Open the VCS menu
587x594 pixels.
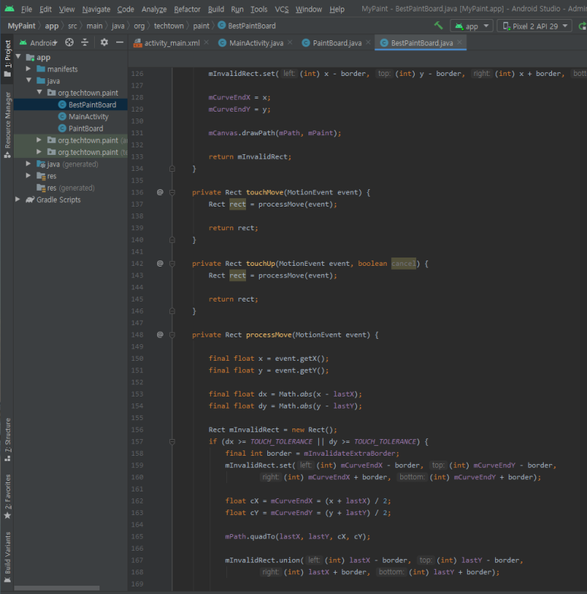282,9
